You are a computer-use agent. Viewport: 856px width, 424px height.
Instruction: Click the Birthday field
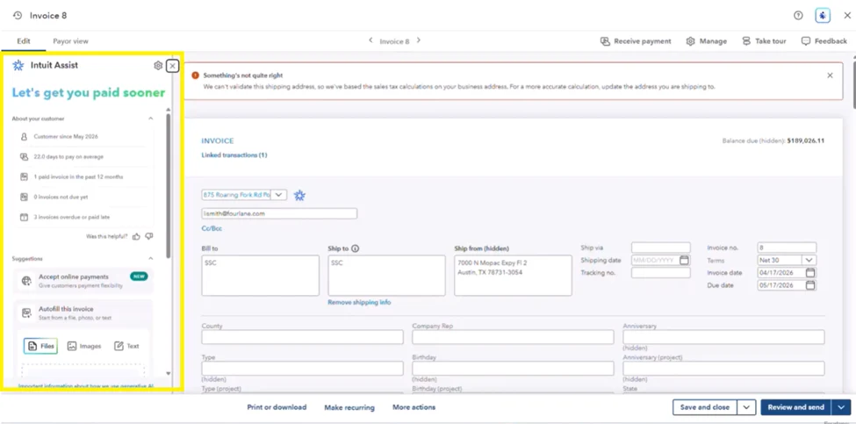(514, 369)
